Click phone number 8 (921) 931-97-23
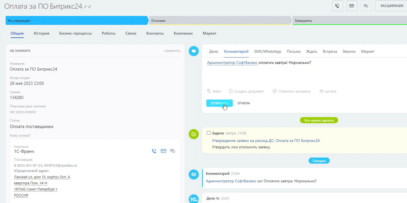Image resolution: width=407 pixels, height=203 pixels. coord(28,165)
